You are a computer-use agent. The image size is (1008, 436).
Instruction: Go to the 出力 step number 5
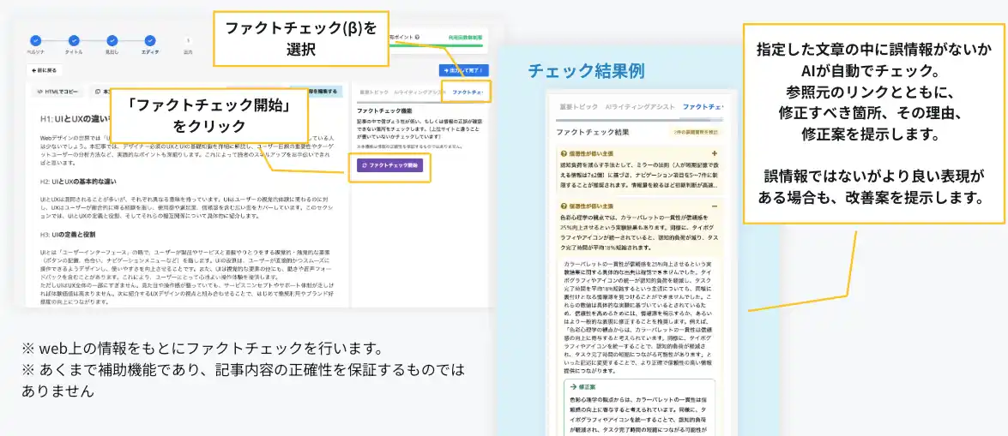click(188, 40)
